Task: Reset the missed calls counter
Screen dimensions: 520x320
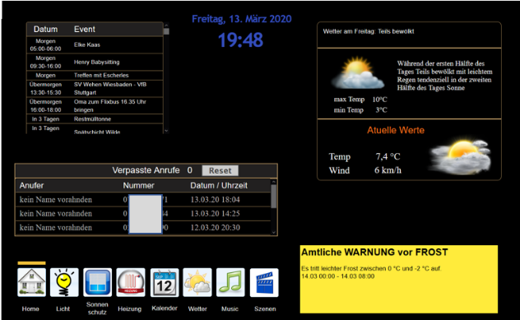Action: (x=221, y=170)
